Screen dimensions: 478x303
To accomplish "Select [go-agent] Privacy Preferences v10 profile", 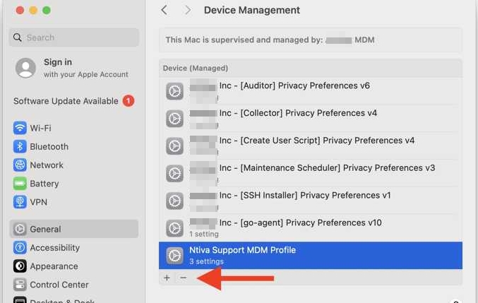I will point(311,228).
